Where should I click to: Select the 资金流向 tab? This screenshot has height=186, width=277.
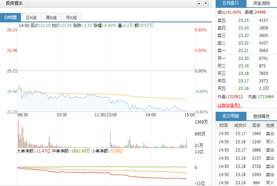pos(262,3)
